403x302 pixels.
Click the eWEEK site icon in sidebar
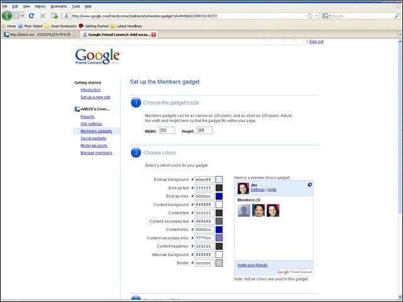point(77,109)
